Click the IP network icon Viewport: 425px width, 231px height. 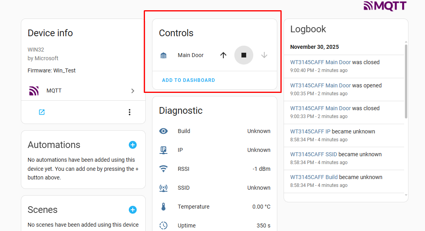[x=163, y=150]
